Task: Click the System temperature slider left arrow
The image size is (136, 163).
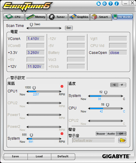Action: (89, 96)
